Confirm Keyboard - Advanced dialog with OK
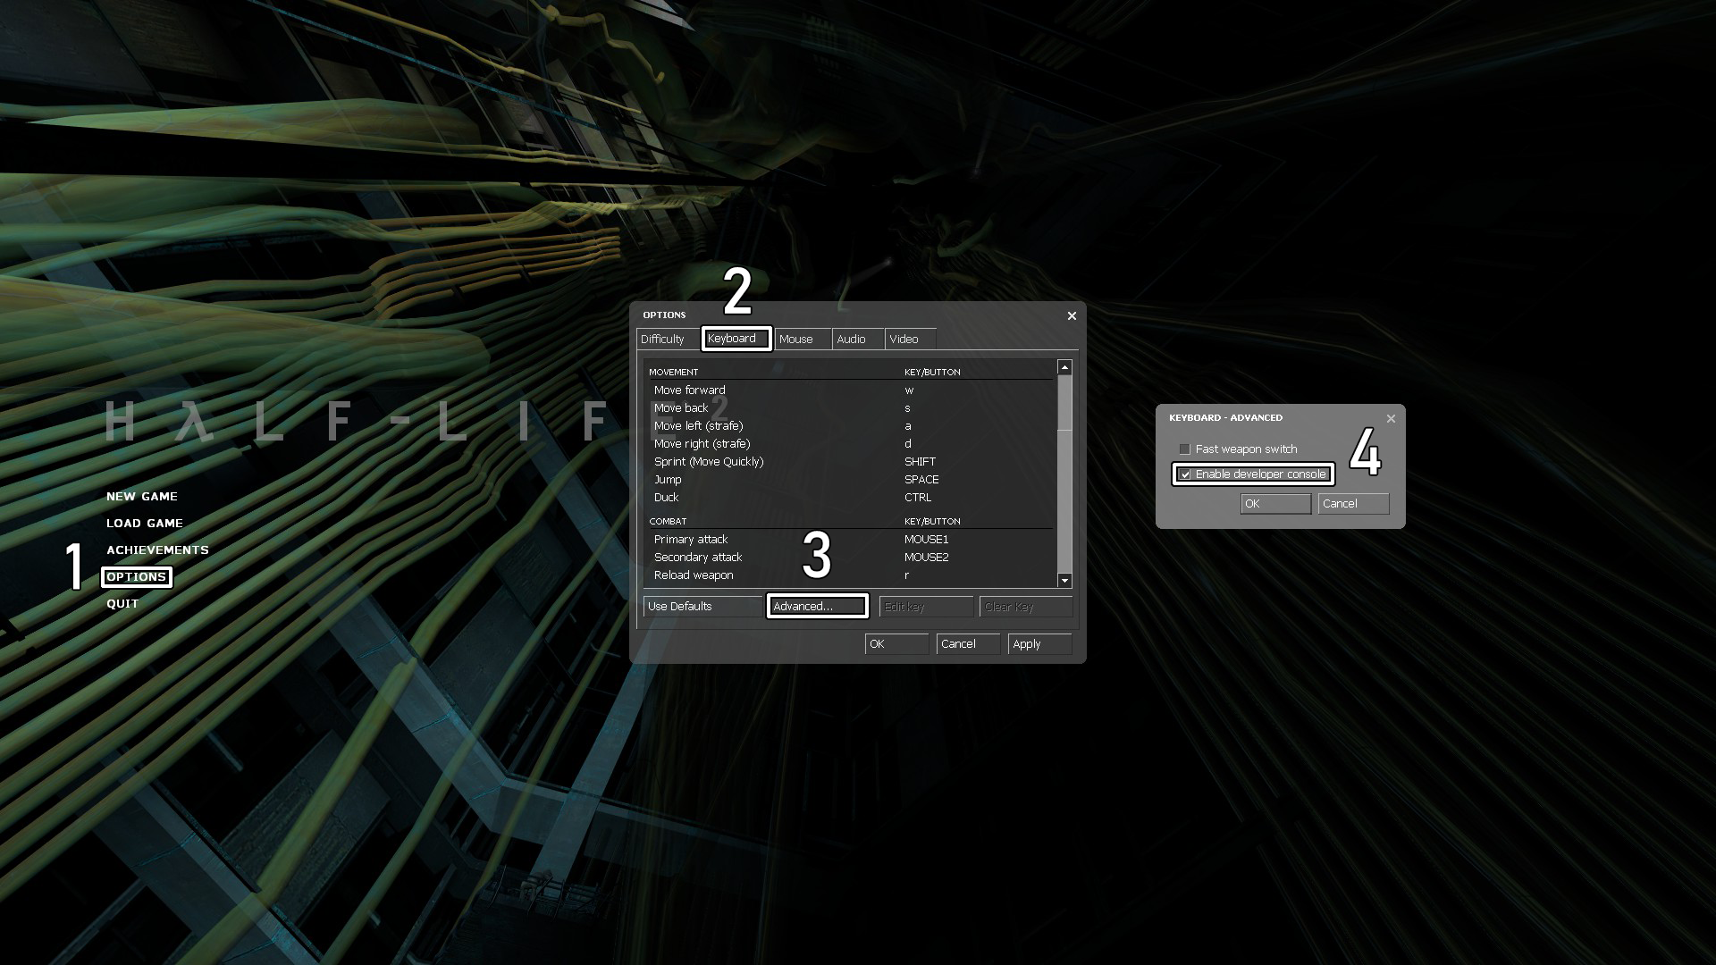The height and width of the screenshot is (965, 1716). tap(1275, 504)
